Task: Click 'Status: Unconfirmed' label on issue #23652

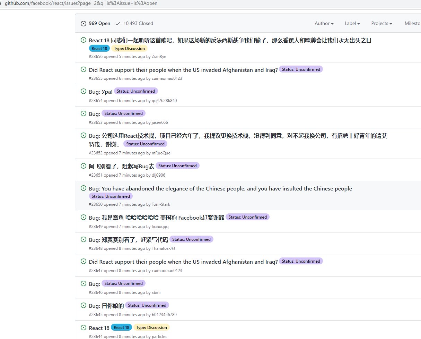Action: tap(146, 144)
